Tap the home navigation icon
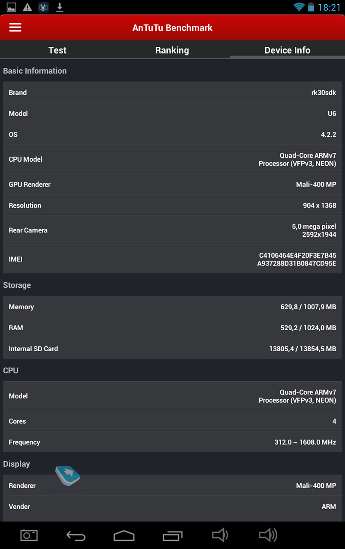Viewport: 345px width, 549px height. [x=124, y=535]
